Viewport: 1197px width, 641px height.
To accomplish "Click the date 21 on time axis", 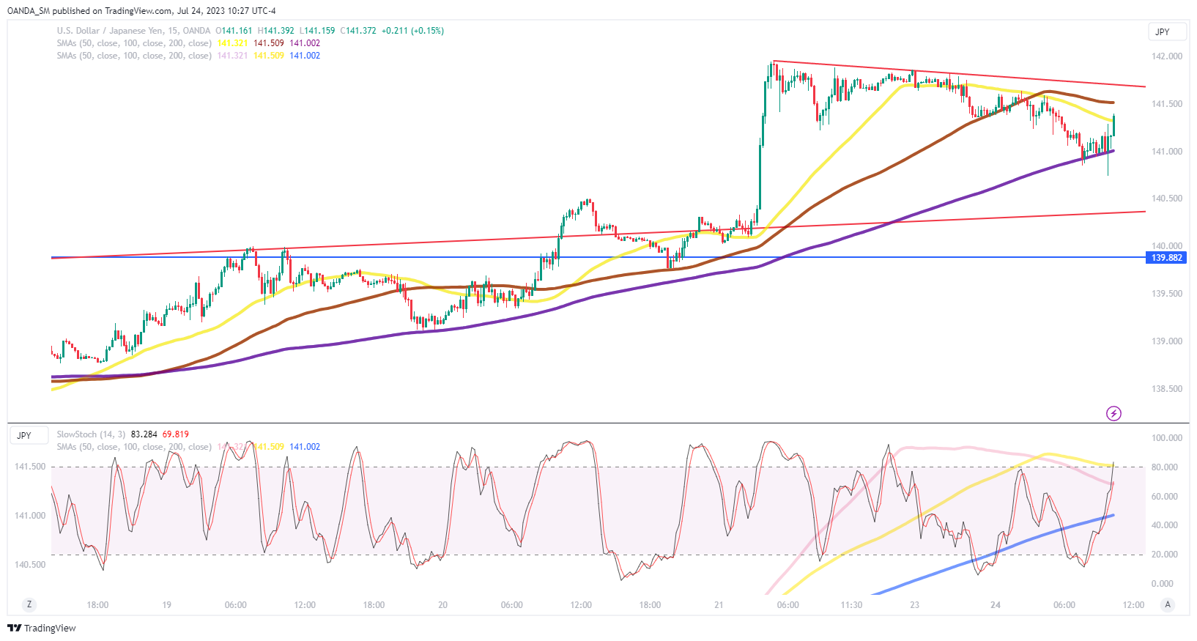I will point(719,605).
